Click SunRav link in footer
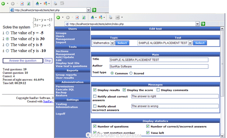 tap(48, 101)
